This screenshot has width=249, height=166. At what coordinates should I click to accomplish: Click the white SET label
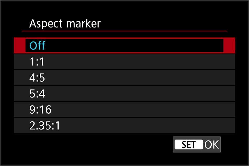click(189, 144)
